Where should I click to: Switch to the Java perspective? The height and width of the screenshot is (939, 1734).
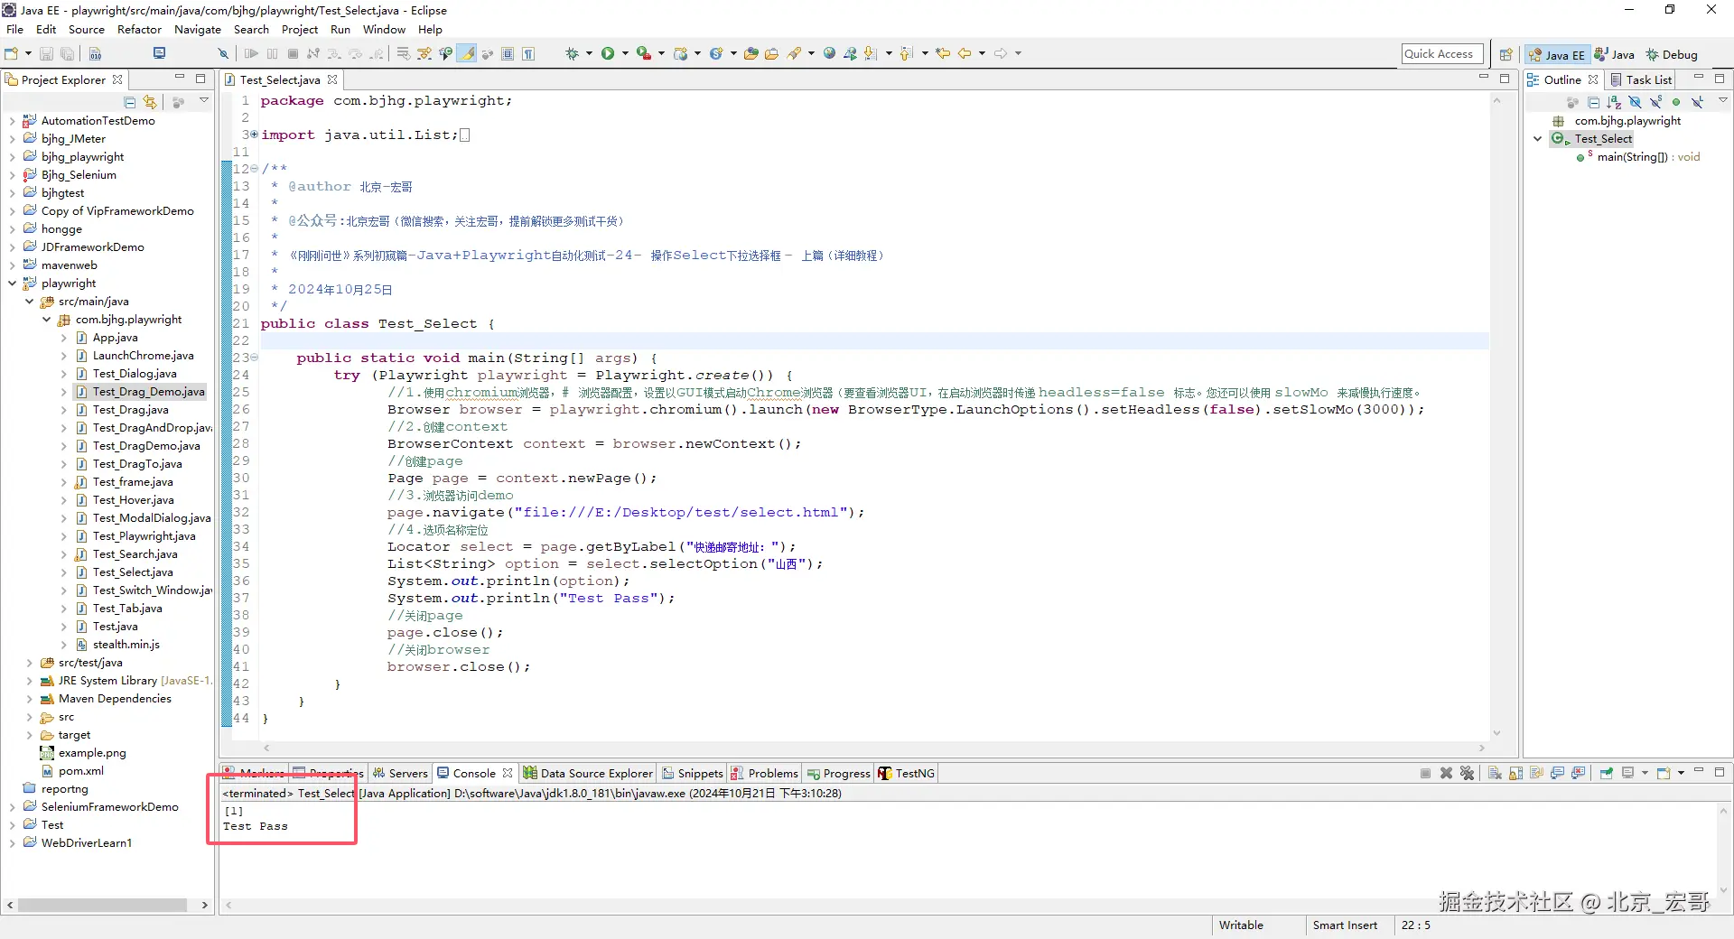pyautogui.click(x=1615, y=54)
